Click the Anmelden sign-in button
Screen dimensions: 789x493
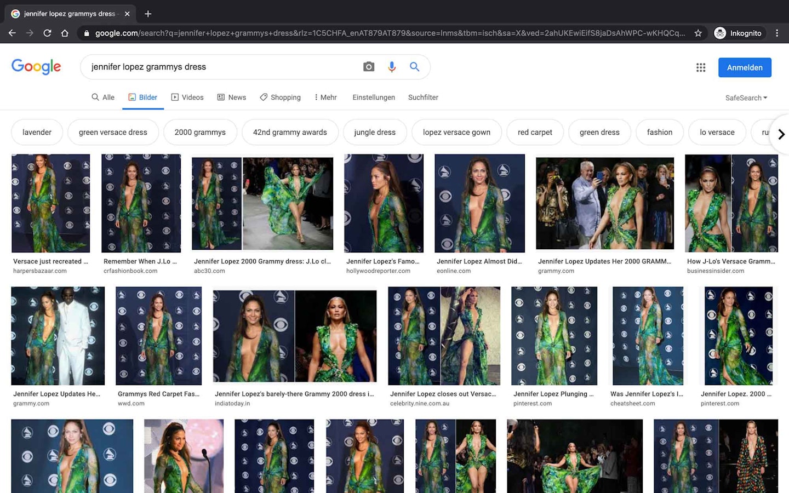pos(745,67)
